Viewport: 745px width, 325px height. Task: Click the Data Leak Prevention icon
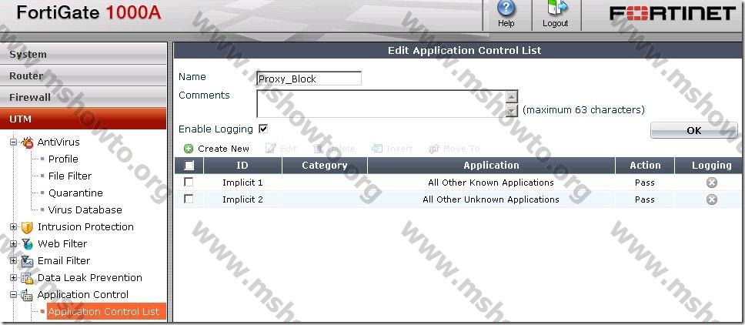point(27,278)
